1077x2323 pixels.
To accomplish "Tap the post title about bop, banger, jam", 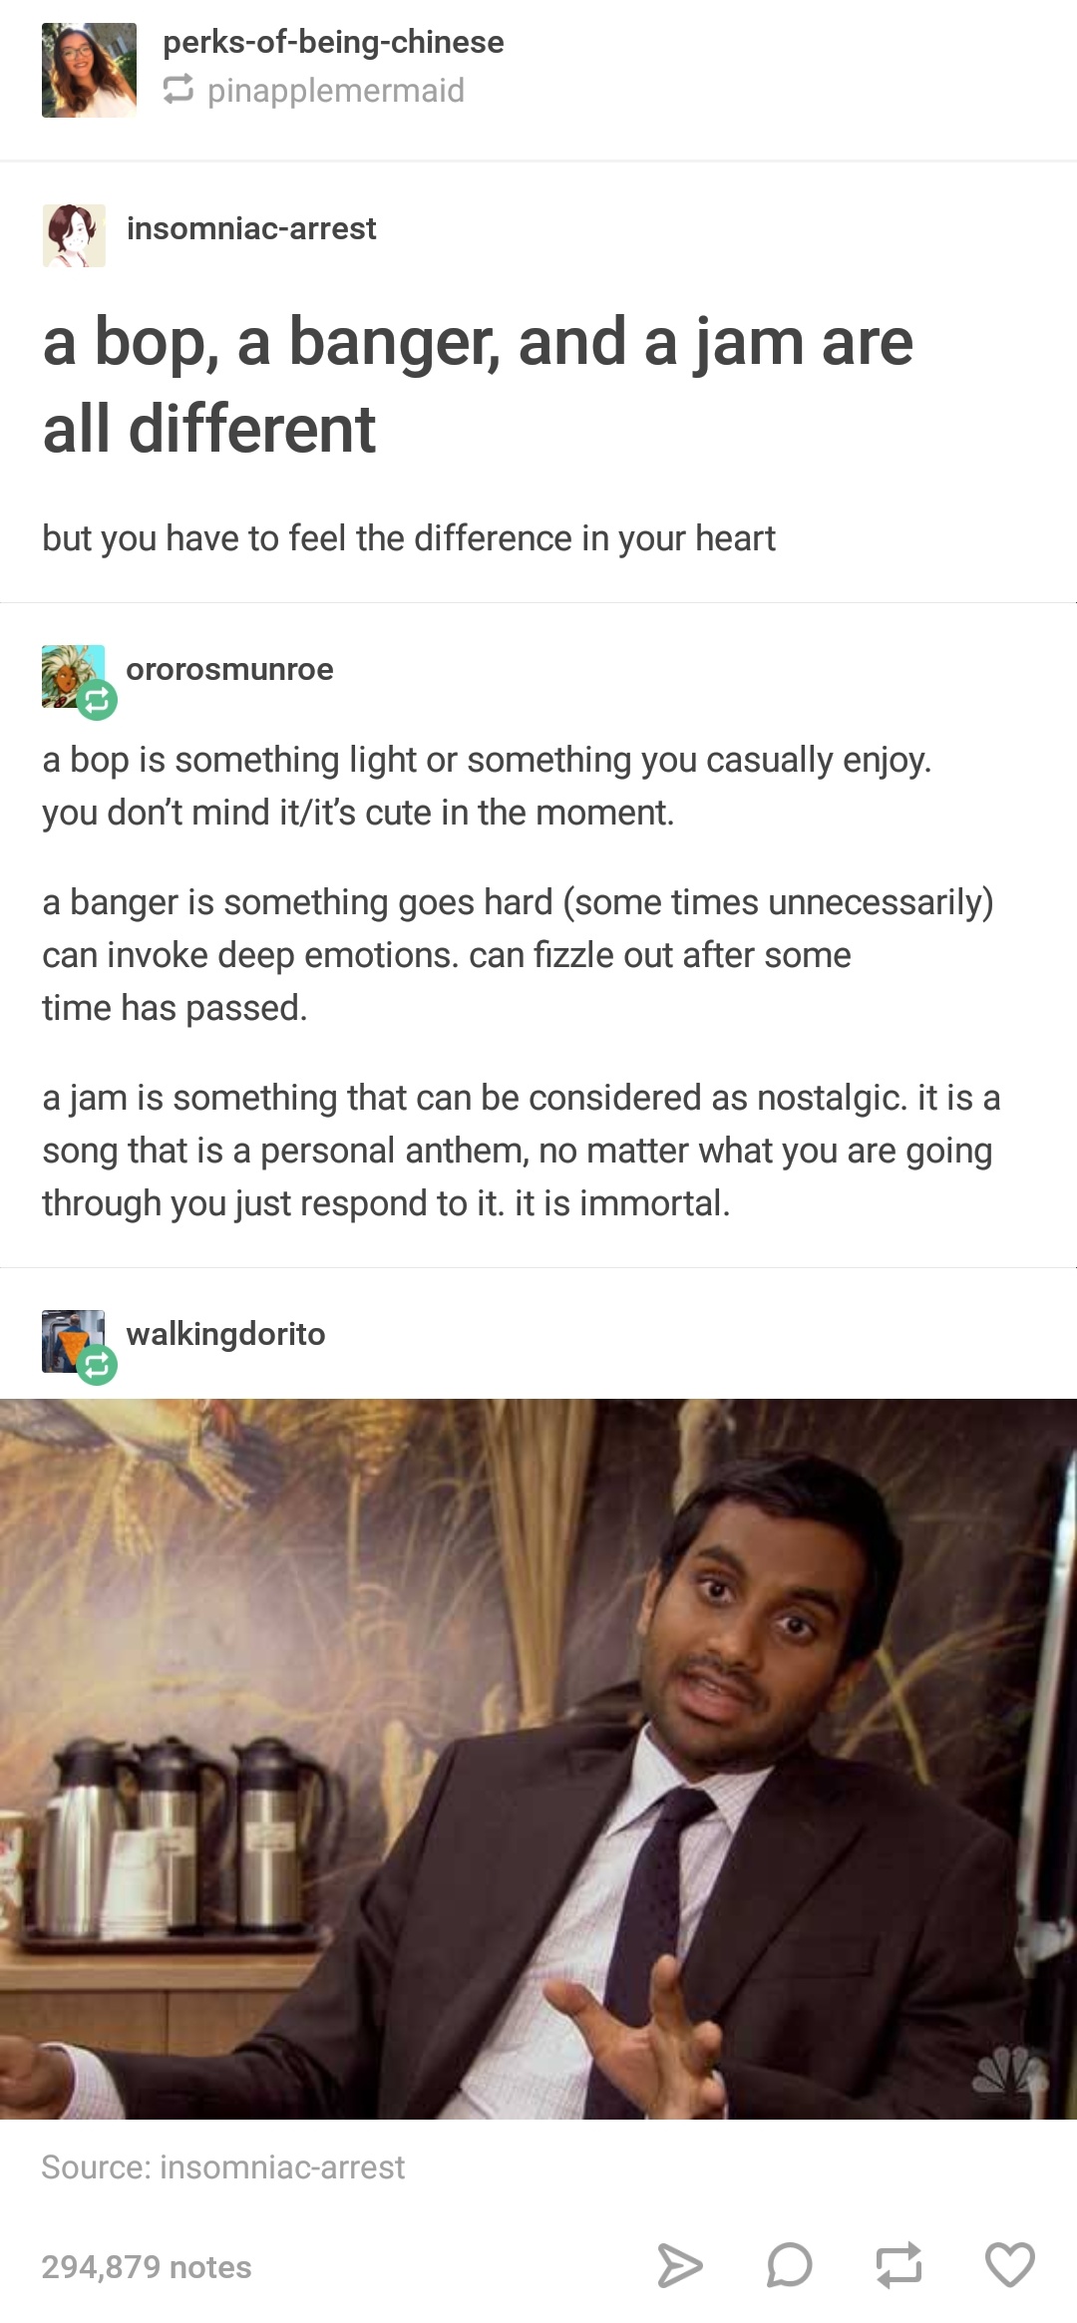I will pos(478,385).
